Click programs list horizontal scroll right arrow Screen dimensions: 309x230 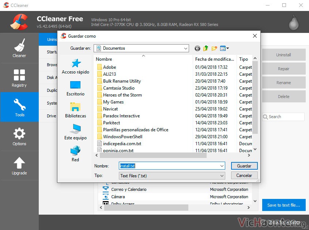coord(249,208)
